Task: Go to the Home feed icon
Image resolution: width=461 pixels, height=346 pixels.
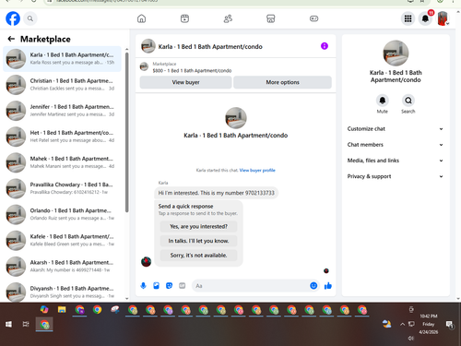Action: click(x=141, y=18)
